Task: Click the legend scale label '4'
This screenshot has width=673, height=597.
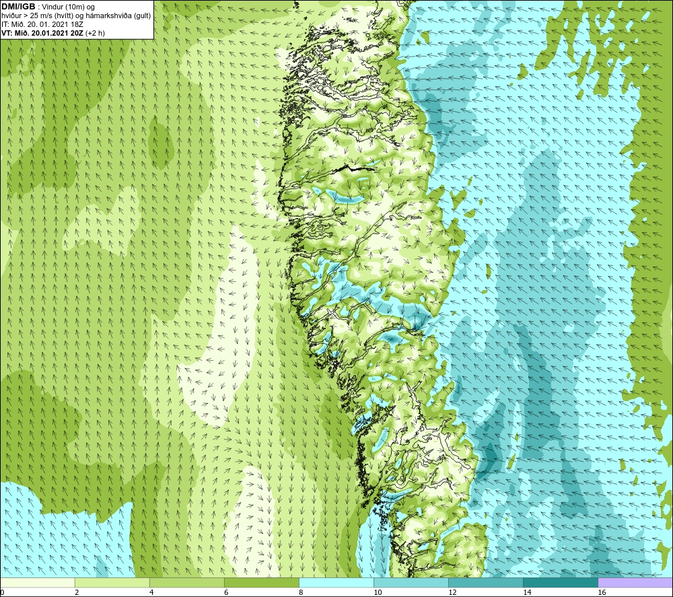Action: point(151,593)
